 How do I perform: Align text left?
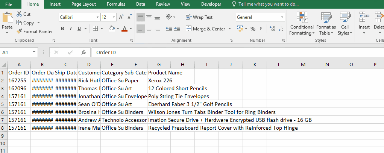pos(141,29)
